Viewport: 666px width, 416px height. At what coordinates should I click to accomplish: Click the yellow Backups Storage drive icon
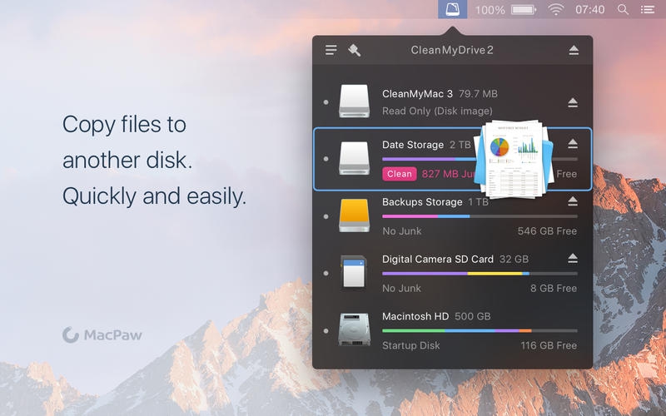[x=355, y=215]
